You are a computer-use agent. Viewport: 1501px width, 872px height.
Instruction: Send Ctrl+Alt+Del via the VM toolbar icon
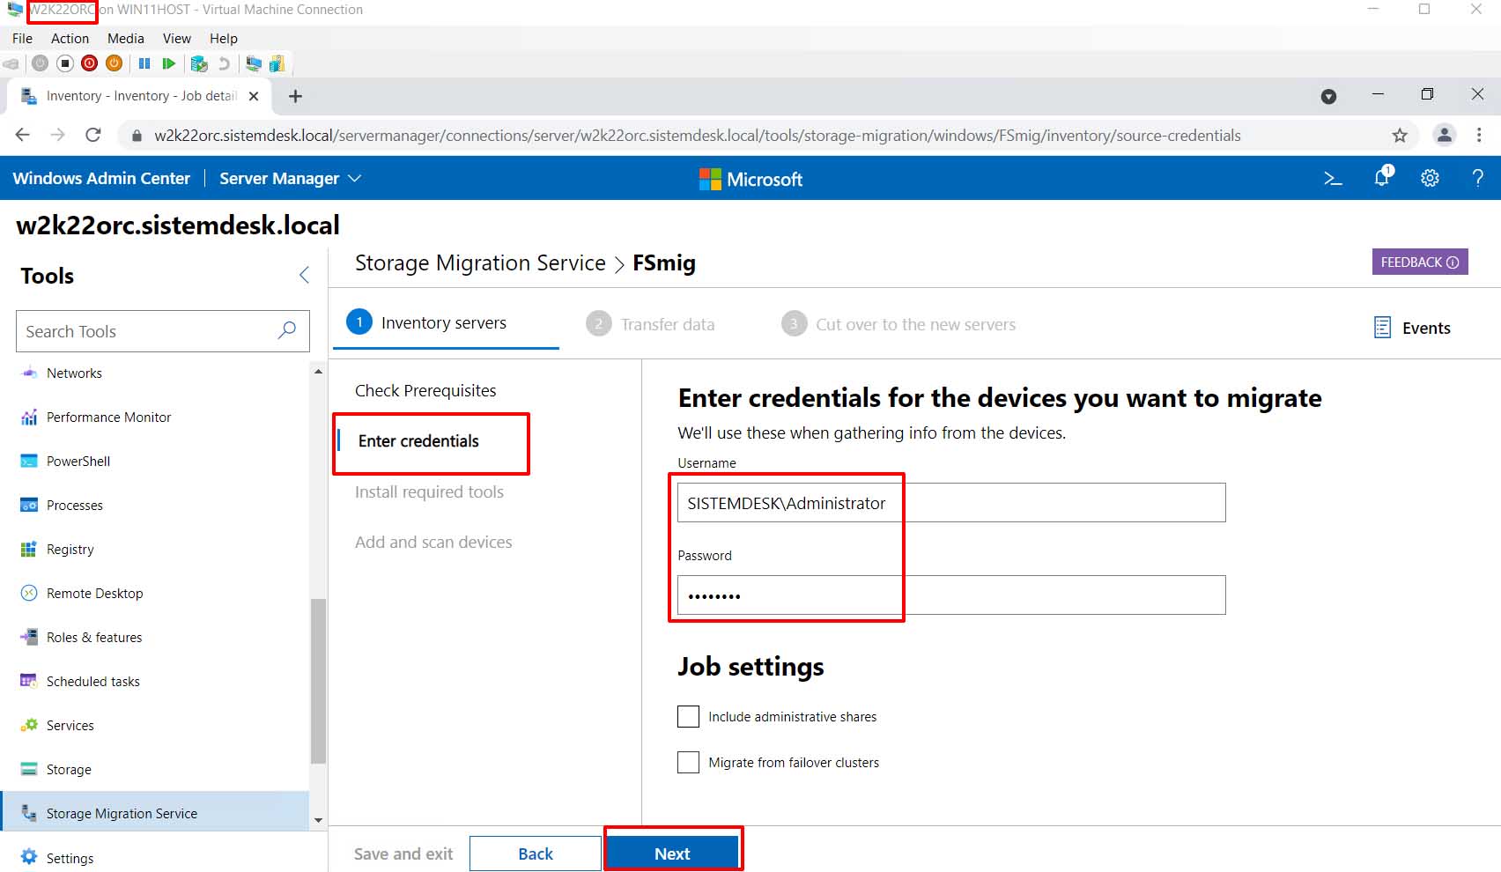point(11,63)
